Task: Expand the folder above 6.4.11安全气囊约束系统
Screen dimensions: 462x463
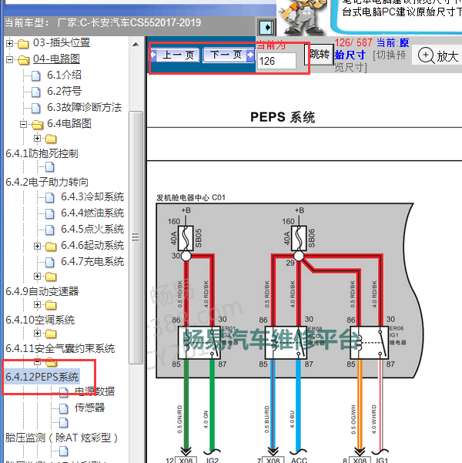Action: coord(37,333)
